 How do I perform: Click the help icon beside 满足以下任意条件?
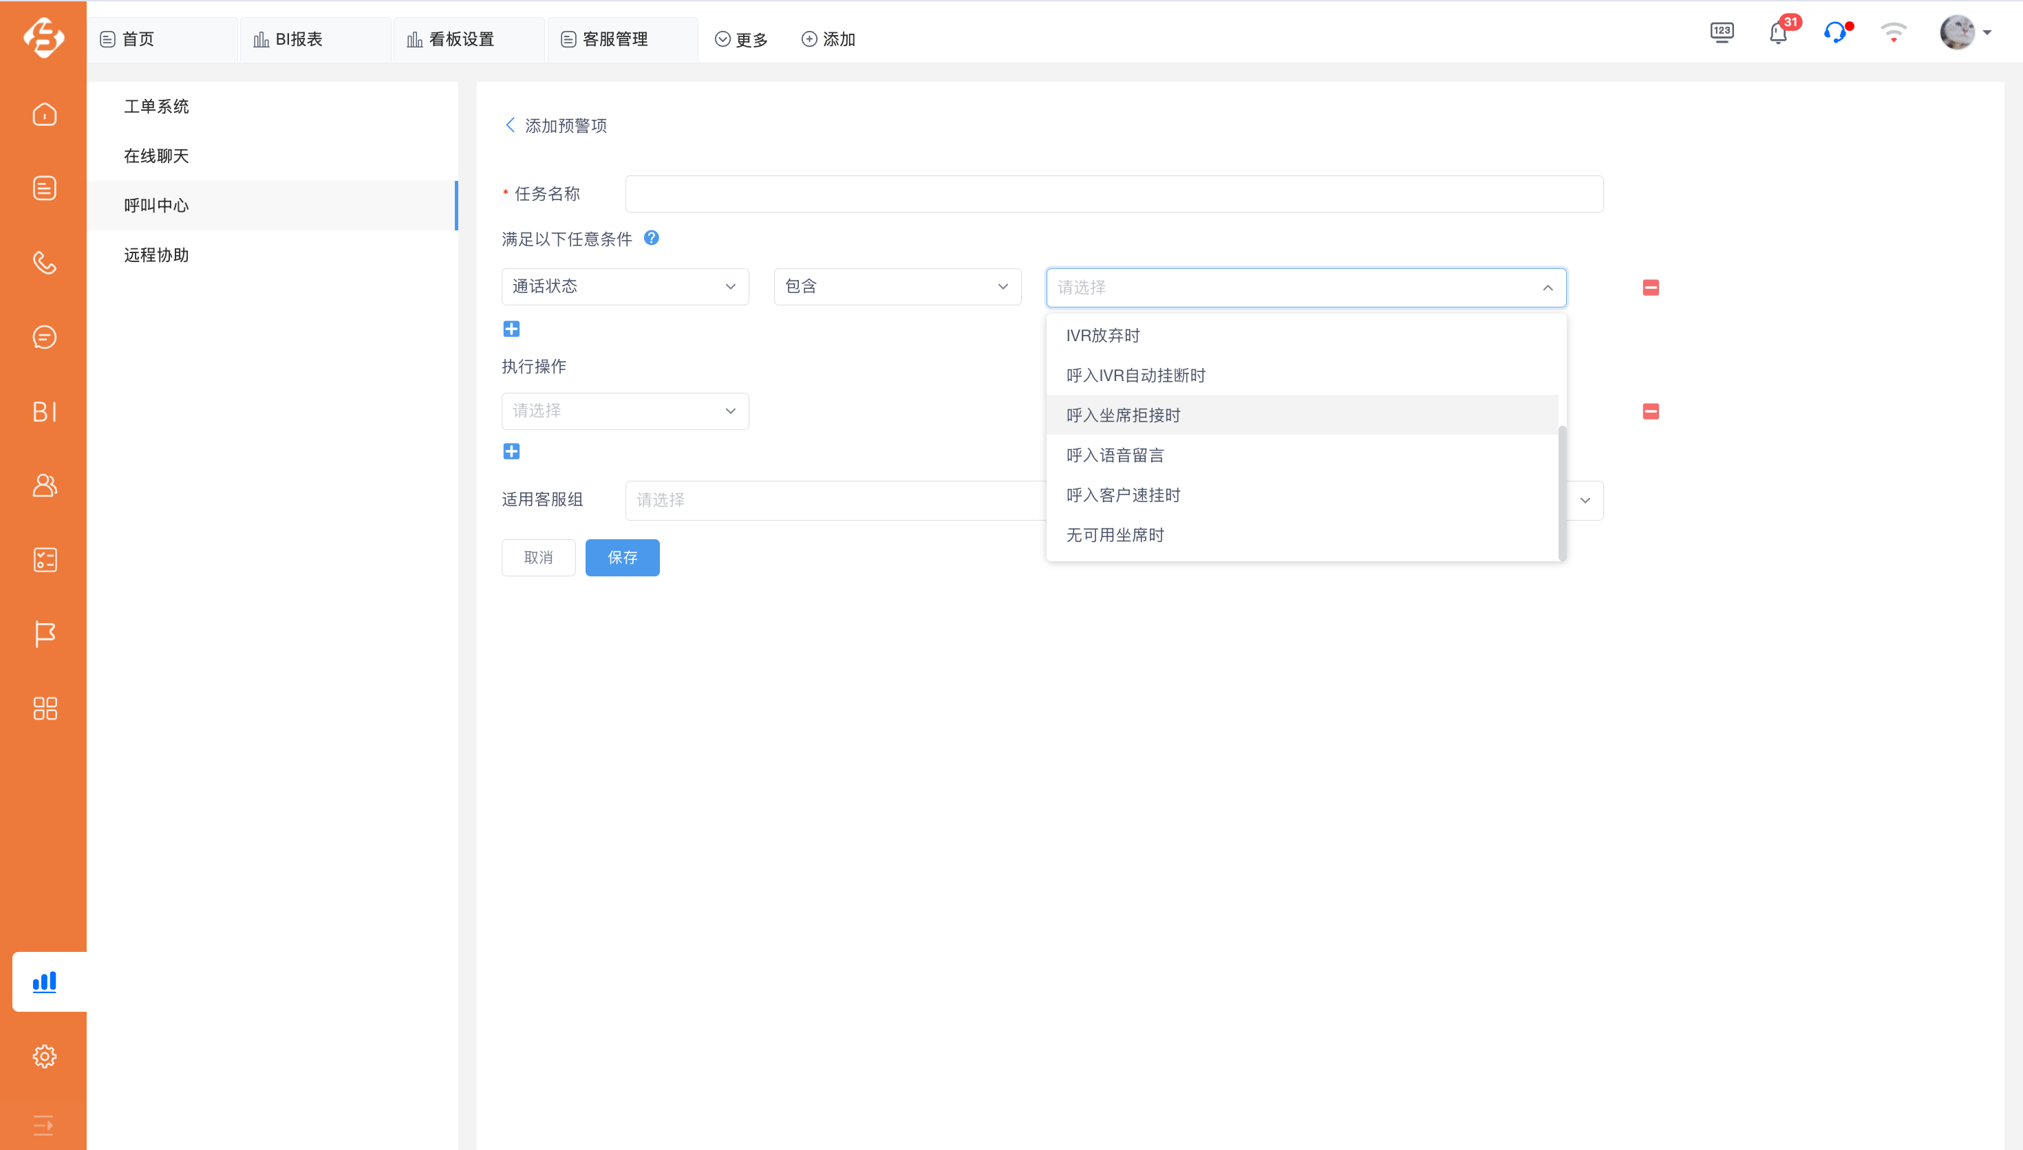pos(651,238)
